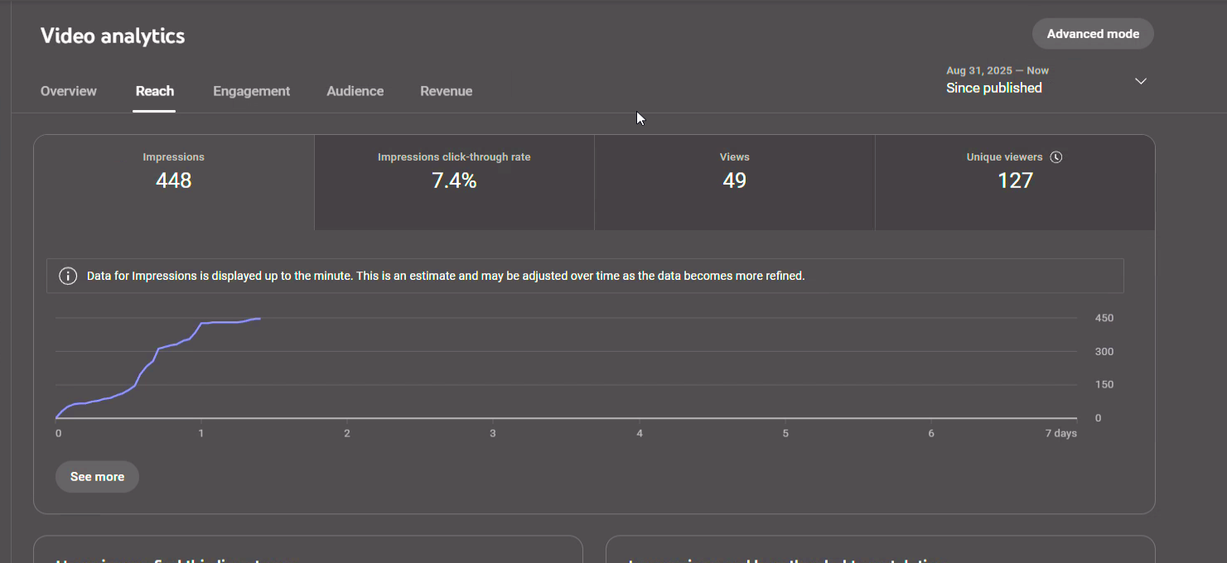1227x563 pixels.
Task: Open the Engagement tab
Action: click(x=251, y=91)
